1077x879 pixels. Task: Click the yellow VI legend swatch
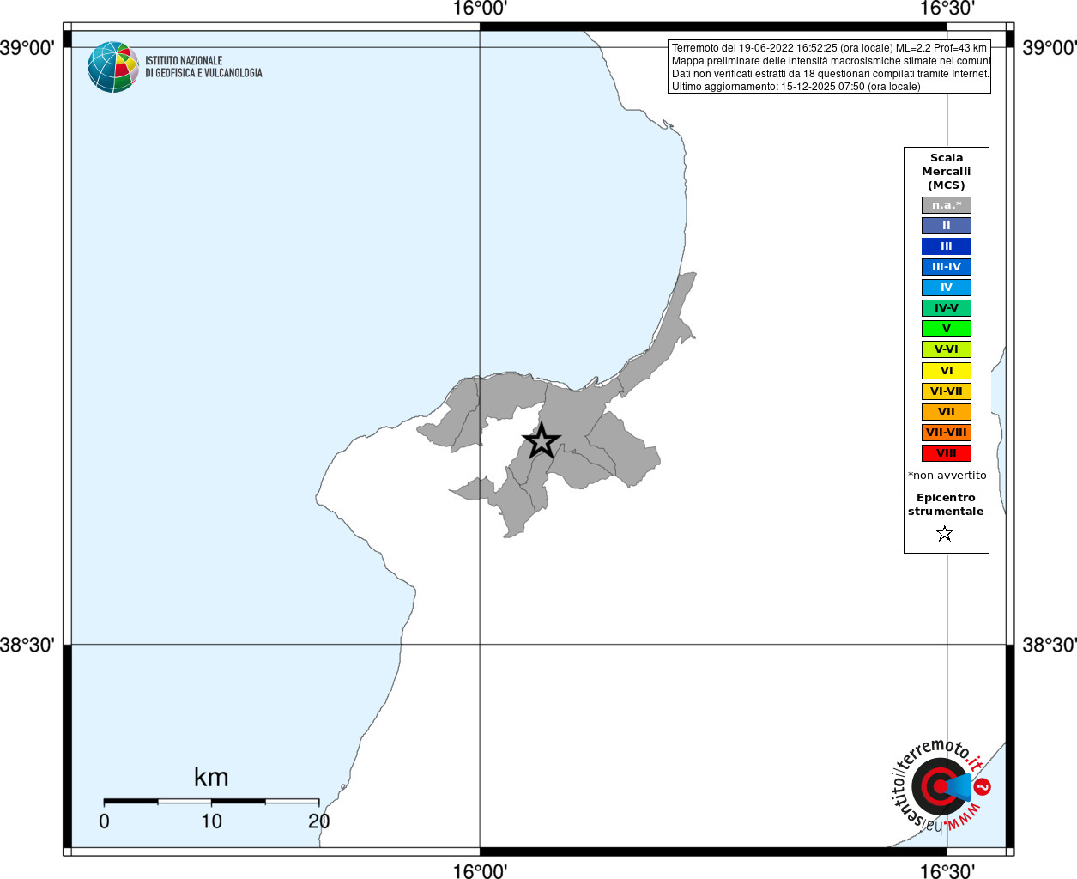[947, 371]
